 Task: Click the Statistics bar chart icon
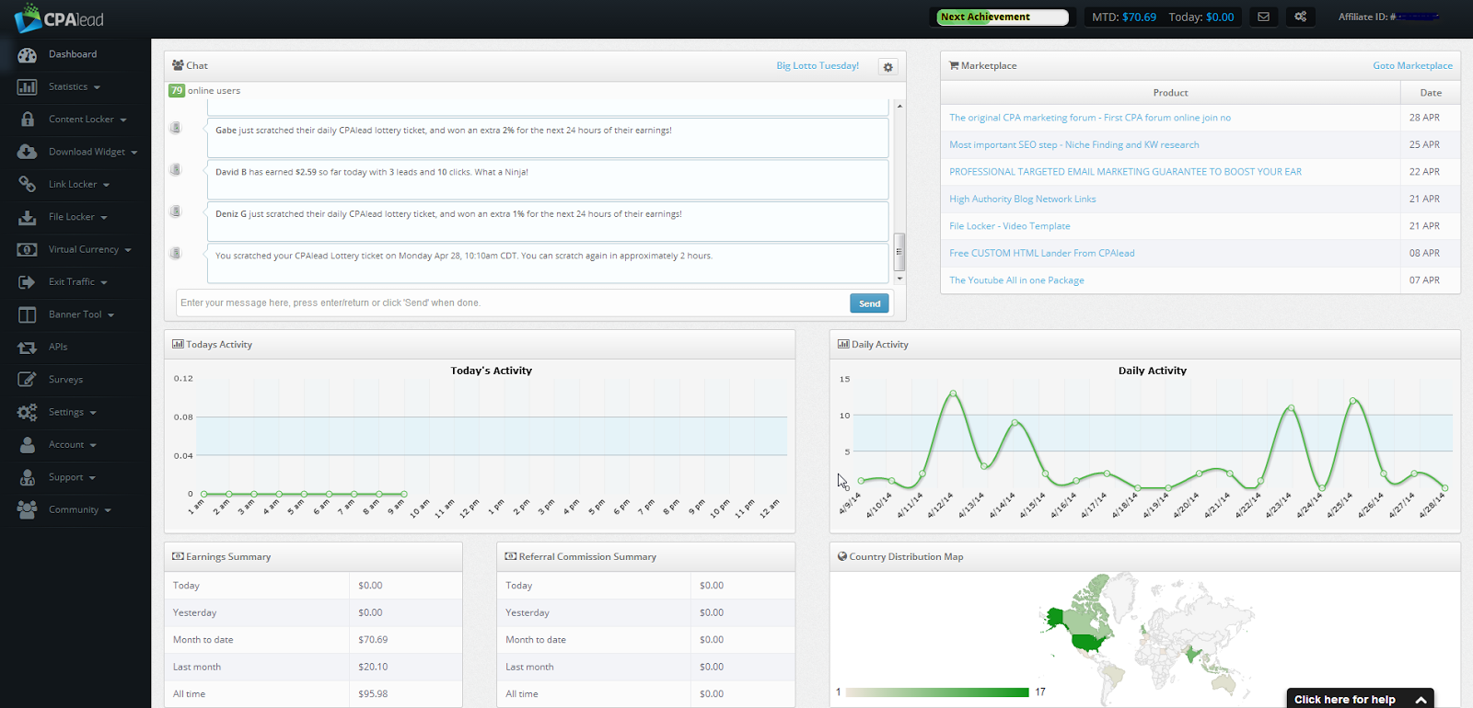28,87
